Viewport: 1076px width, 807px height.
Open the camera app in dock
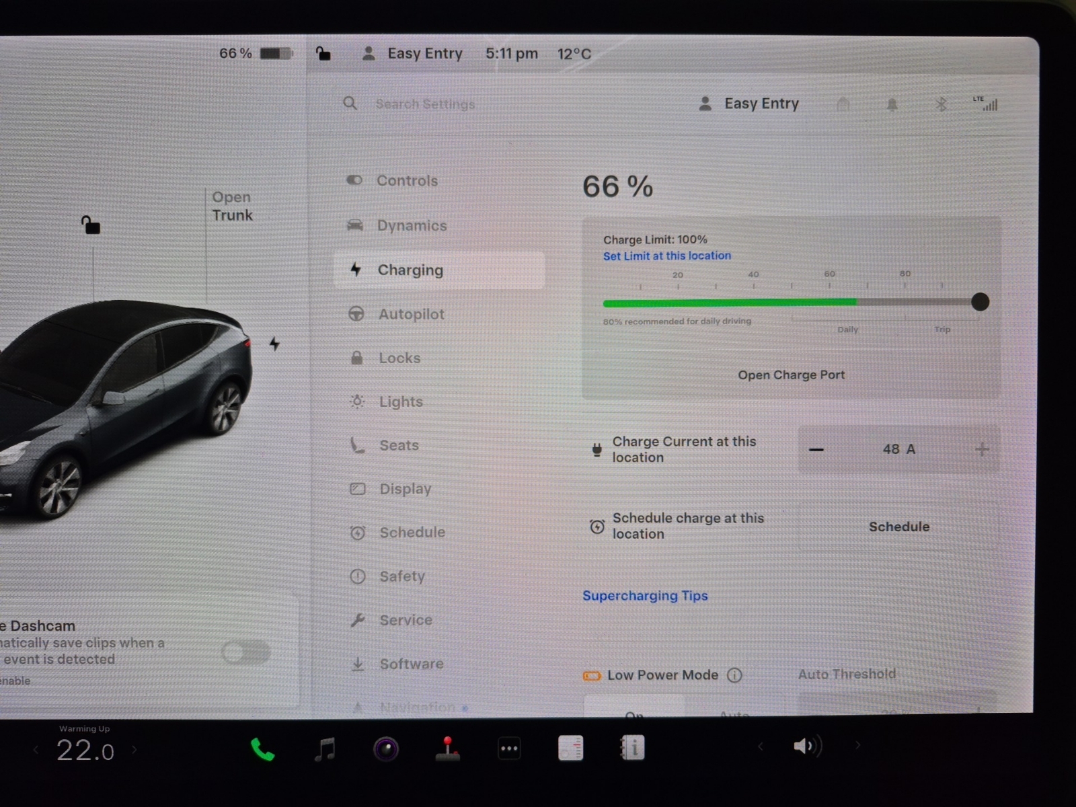(386, 748)
